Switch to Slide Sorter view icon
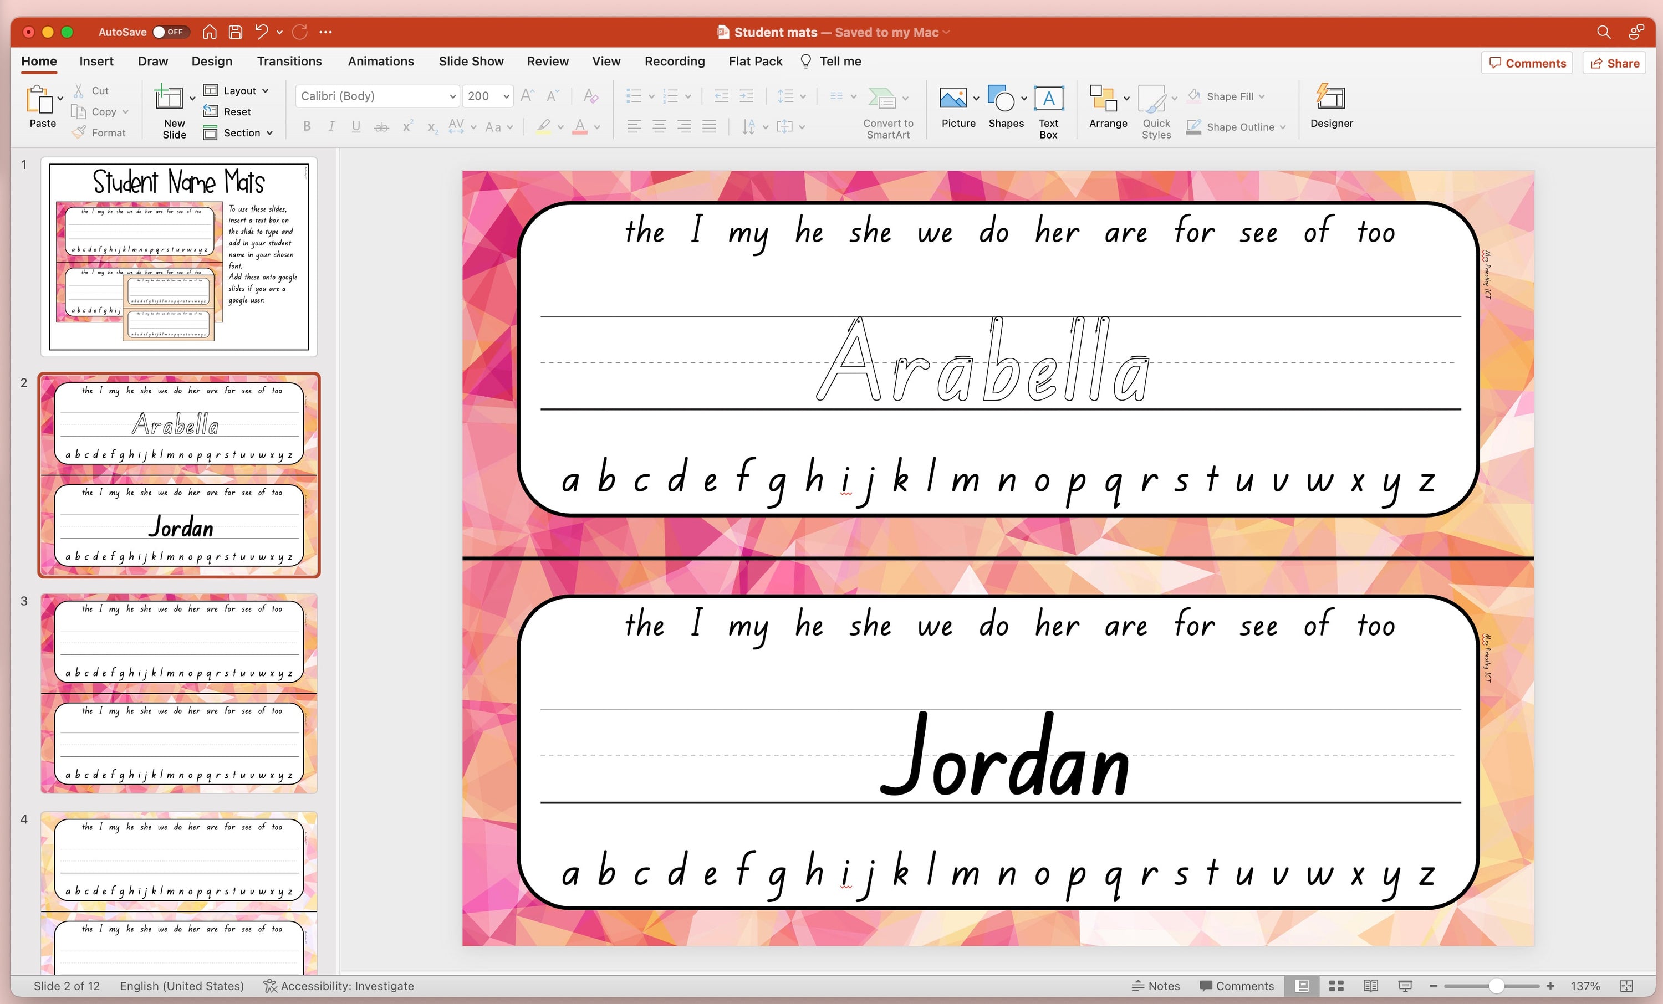 [1336, 986]
